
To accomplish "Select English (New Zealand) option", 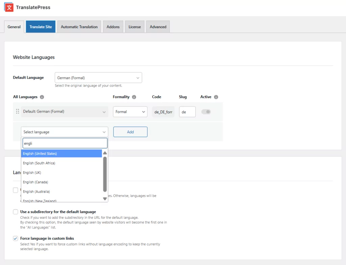I will [x=61, y=200].
